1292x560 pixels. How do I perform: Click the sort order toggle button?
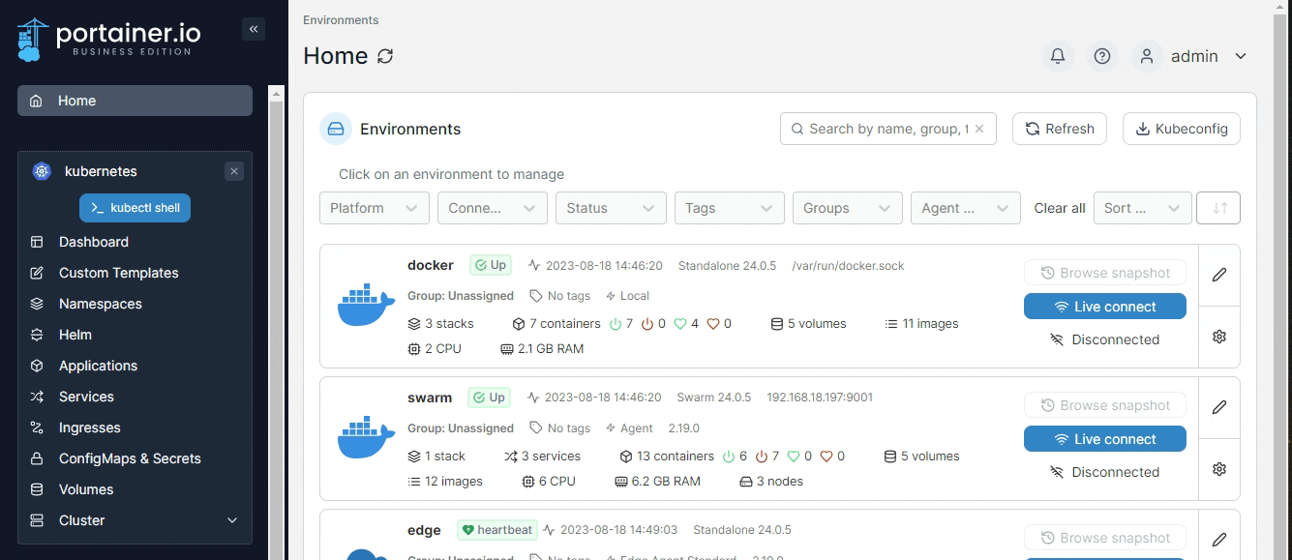pyautogui.click(x=1217, y=208)
